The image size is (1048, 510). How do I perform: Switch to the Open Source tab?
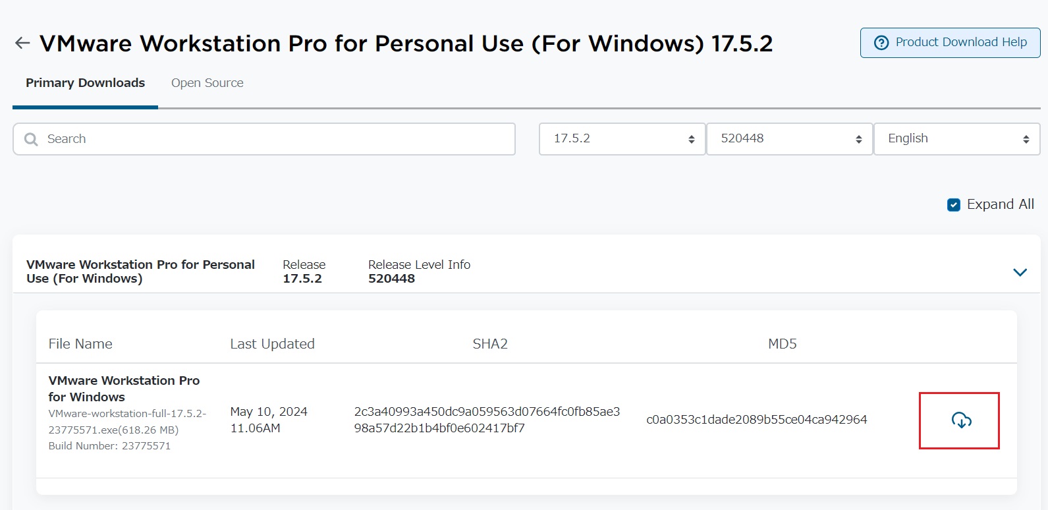coord(207,82)
